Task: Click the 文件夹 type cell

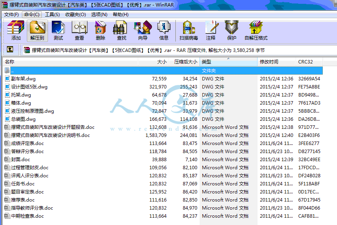Action: point(209,71)
